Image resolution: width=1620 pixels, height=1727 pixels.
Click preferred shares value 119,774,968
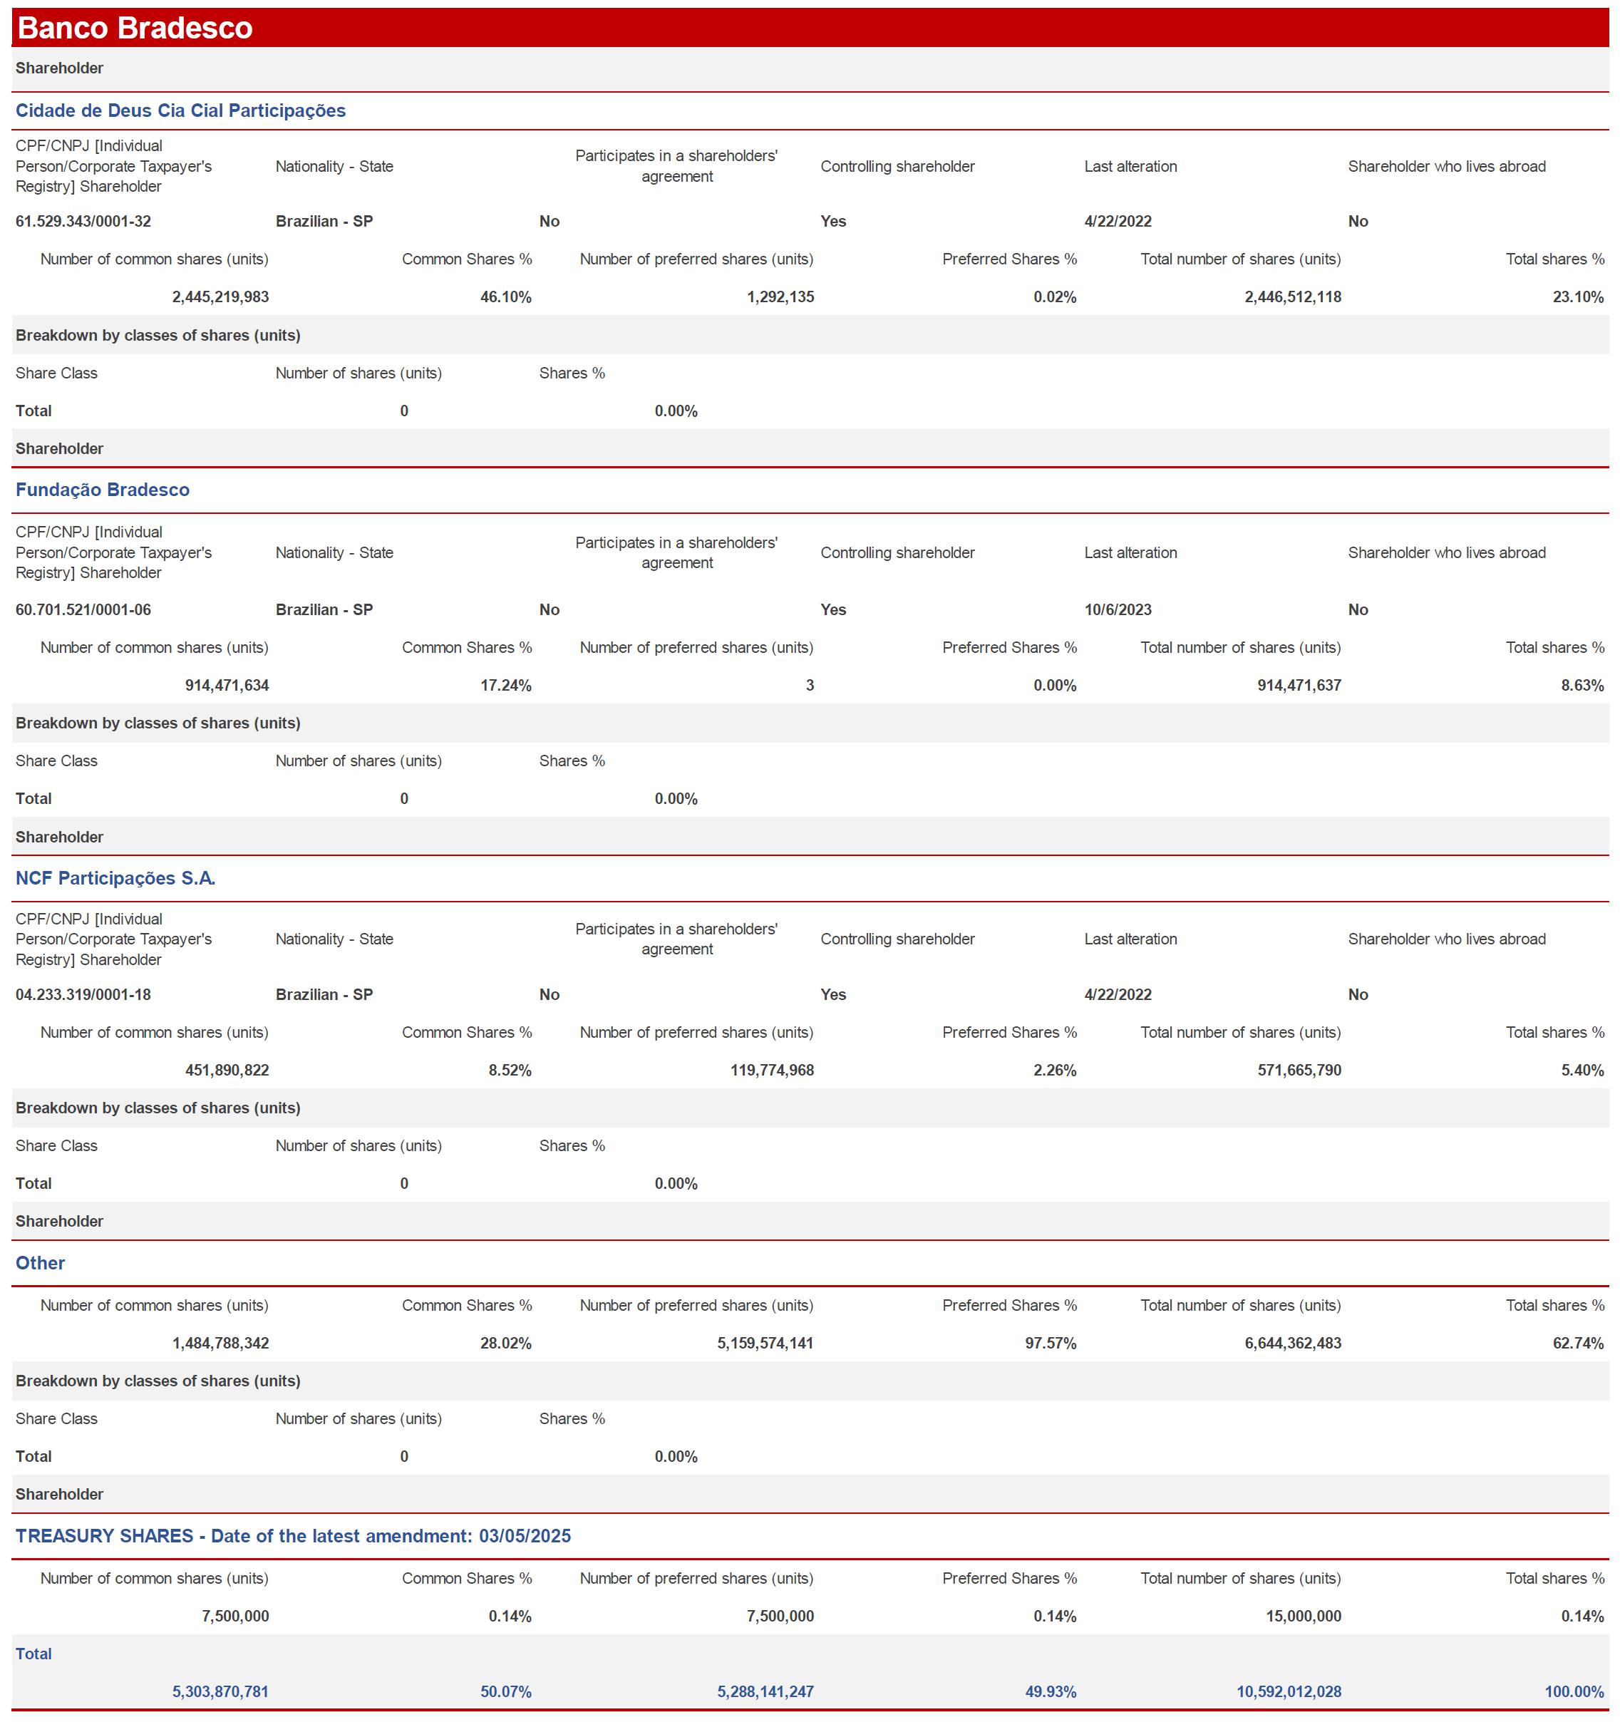click(772, 1071)
